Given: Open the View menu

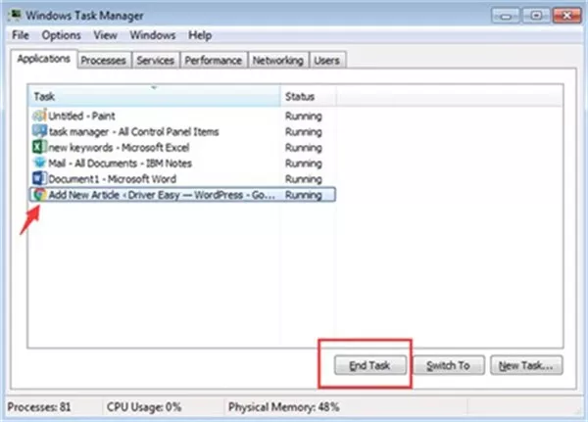Looking at the screenshot, I should [x=106, y=35].
